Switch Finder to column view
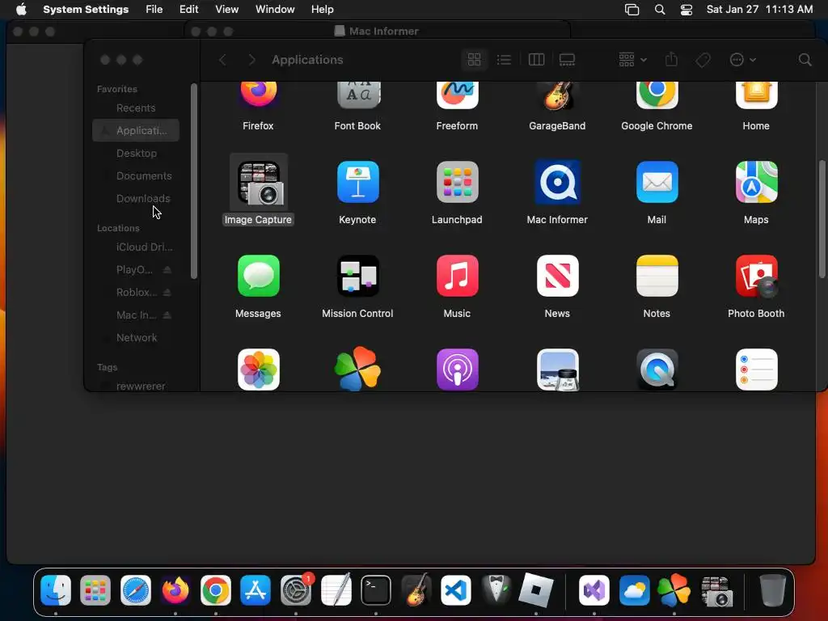The width and height of the screenshot is (828, 621). (x=536, y=60)
